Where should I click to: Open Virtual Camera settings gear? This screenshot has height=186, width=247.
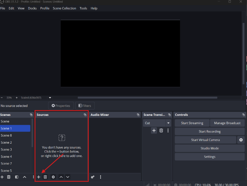[241, 140]
